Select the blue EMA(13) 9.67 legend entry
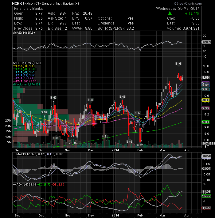 coord(24,75)
